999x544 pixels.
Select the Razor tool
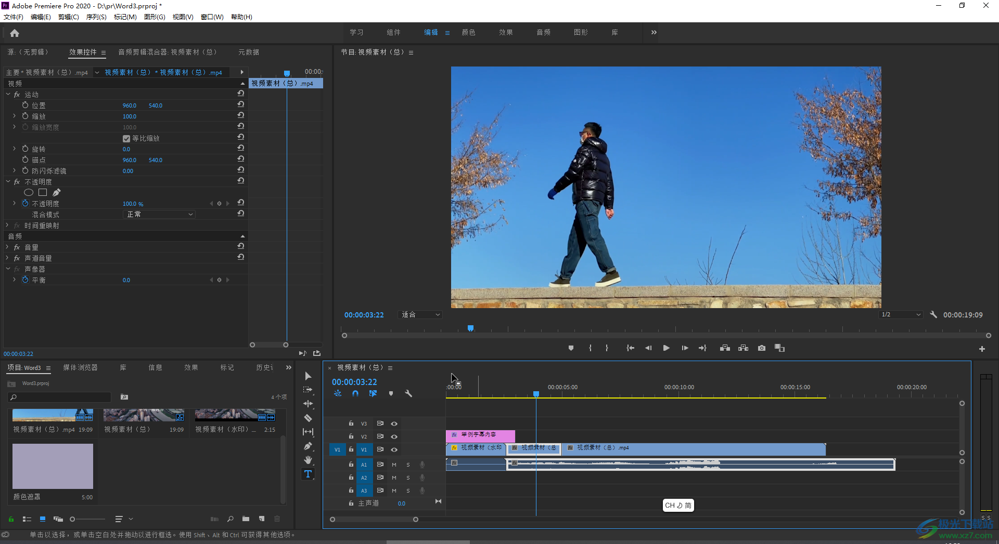click(308, 418)
